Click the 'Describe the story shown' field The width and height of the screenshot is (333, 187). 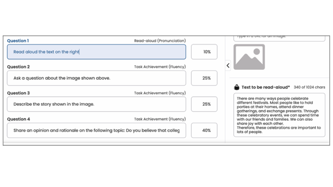pyautogui.click(x=96, y=104)
